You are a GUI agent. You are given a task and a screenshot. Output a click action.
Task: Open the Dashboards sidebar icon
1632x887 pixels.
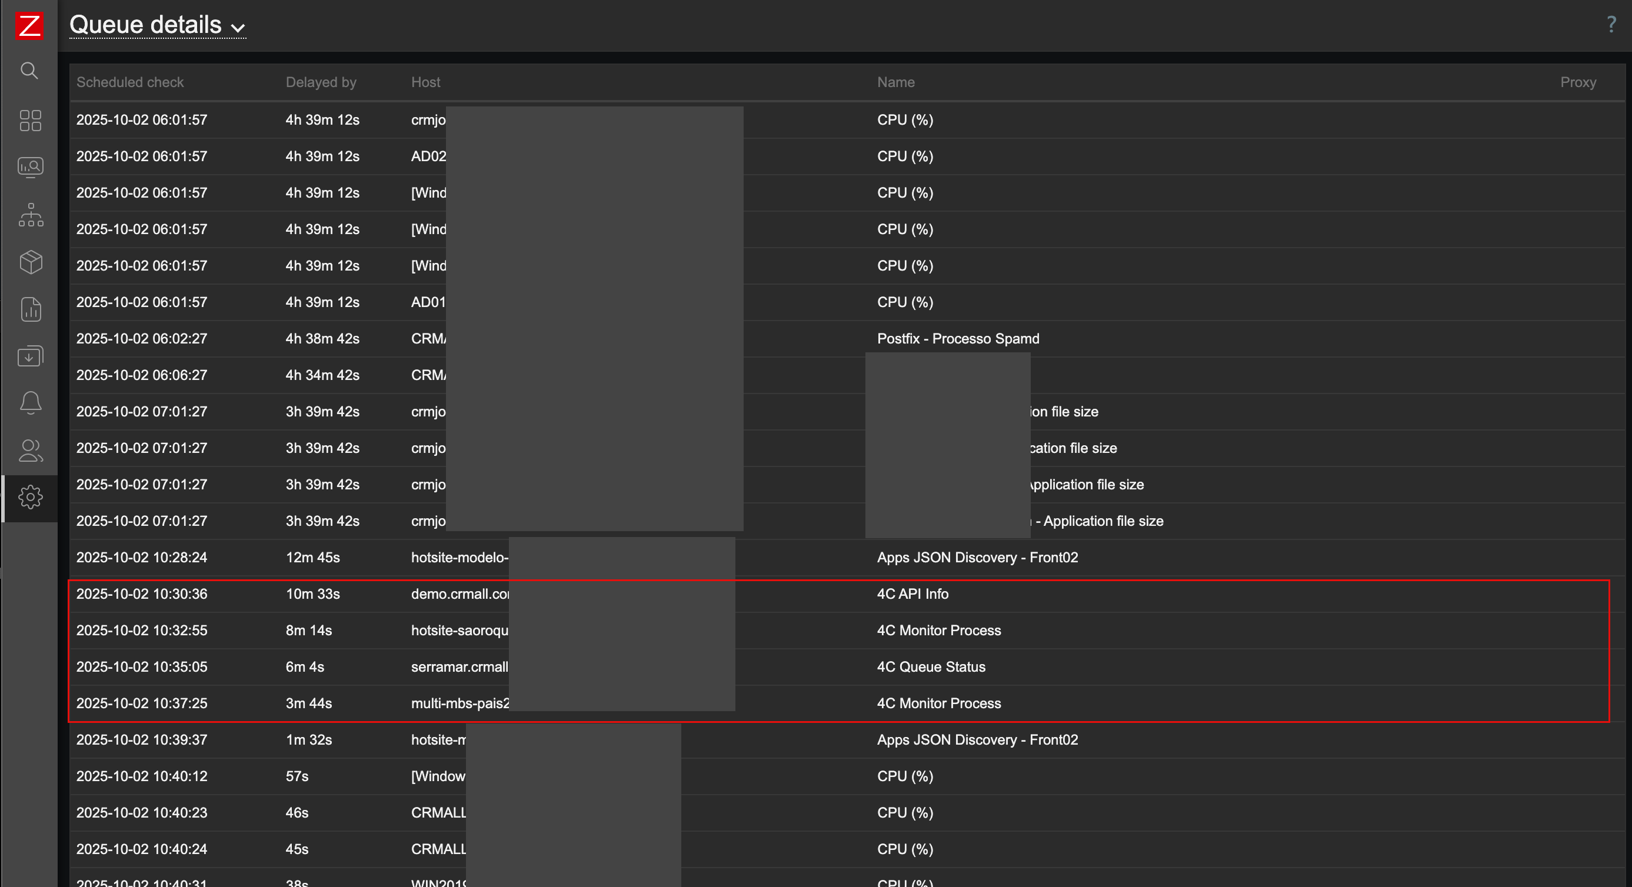tap(30, 121)
